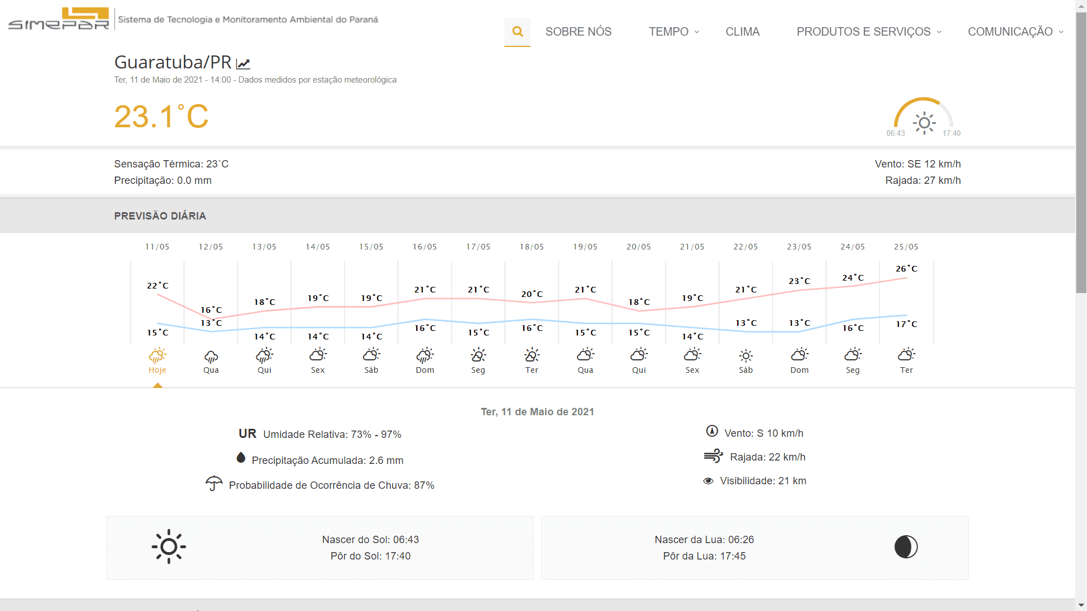Click the eye icon beside Visibilidade
The height and width of the screenshot is (611, 1087).
pyautogui.click(x=708, y=481)
